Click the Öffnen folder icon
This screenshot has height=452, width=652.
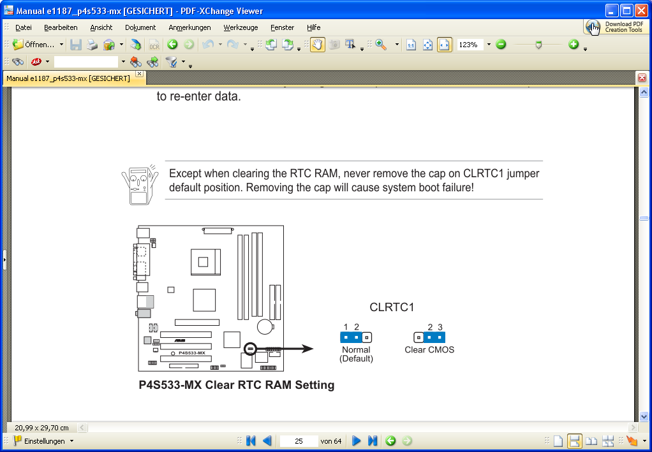(18, 45)
